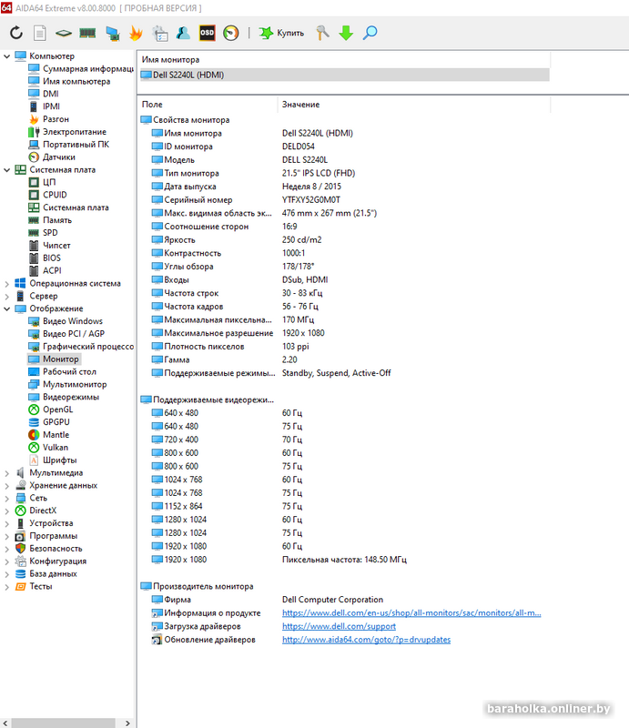
Task: Open the dell.com/support driver link
Action: pyautogui.click(x=340, y=627)
